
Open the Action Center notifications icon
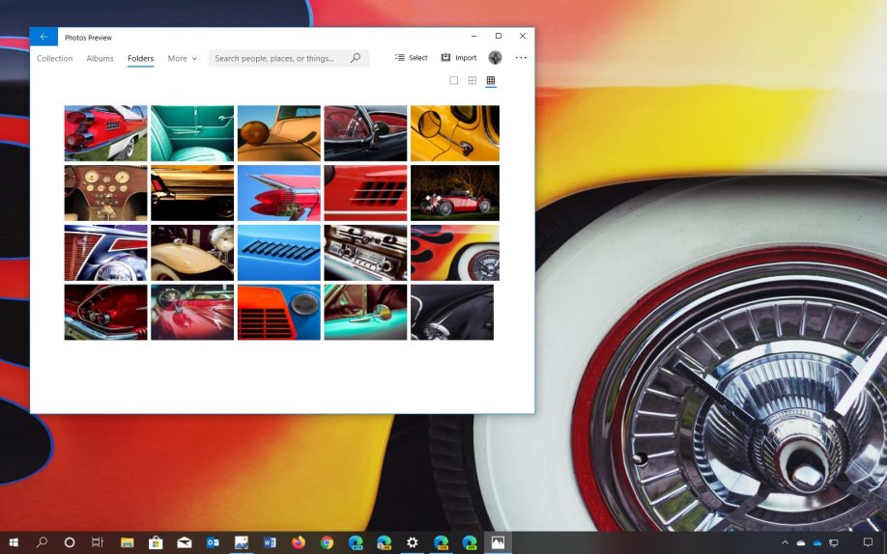tap(868, 542)
